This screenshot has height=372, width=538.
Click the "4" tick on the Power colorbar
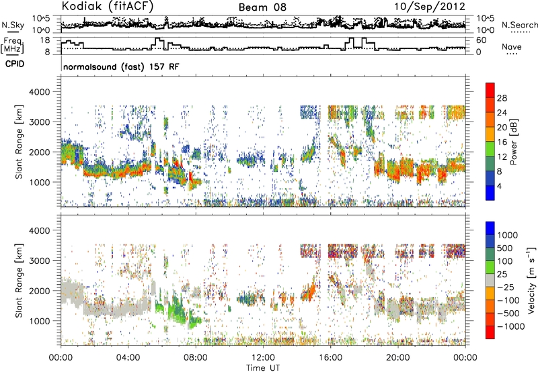[x=500, y=186]
